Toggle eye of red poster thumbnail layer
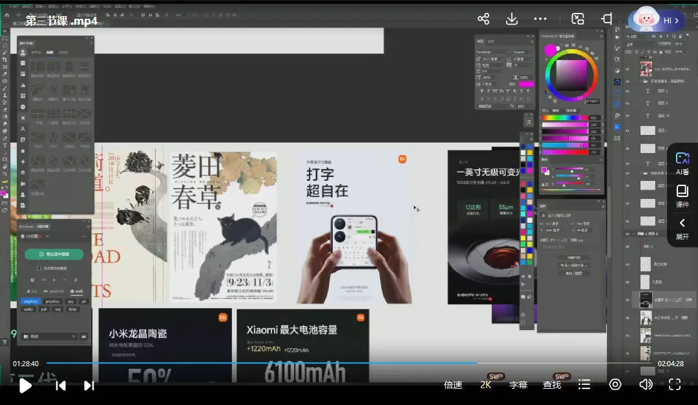This screenshot has height=405, width=698. 628,69
